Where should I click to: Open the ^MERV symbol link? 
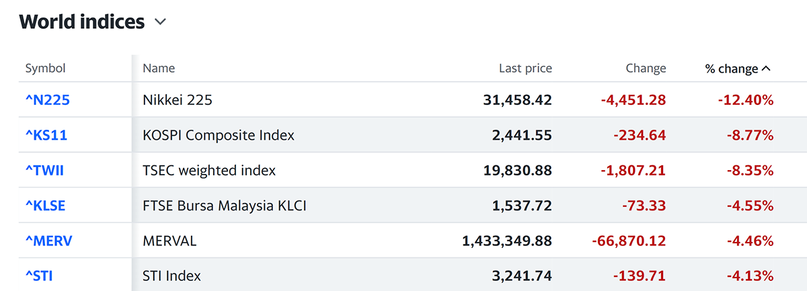48,241
